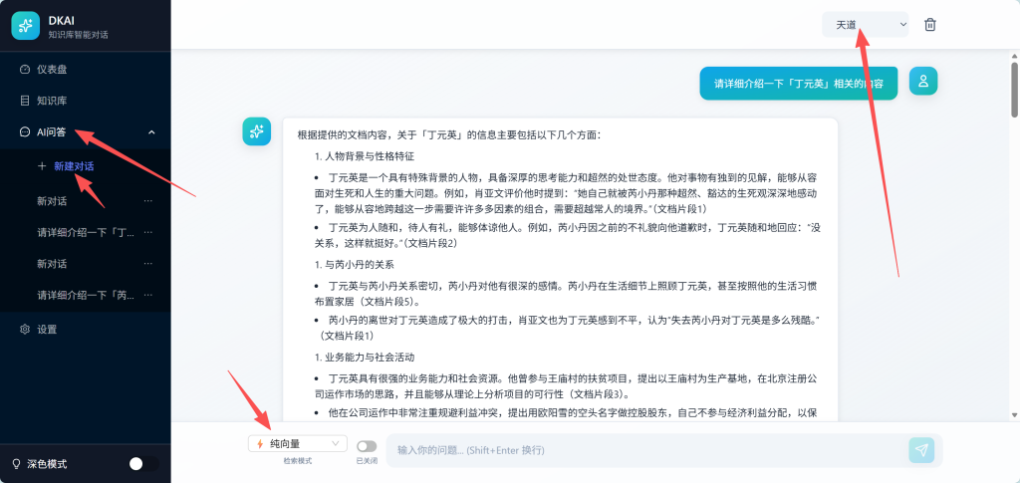Click scrollbar down arrow in chat
Screen dimensions: 1020x483
point(1015,414)
